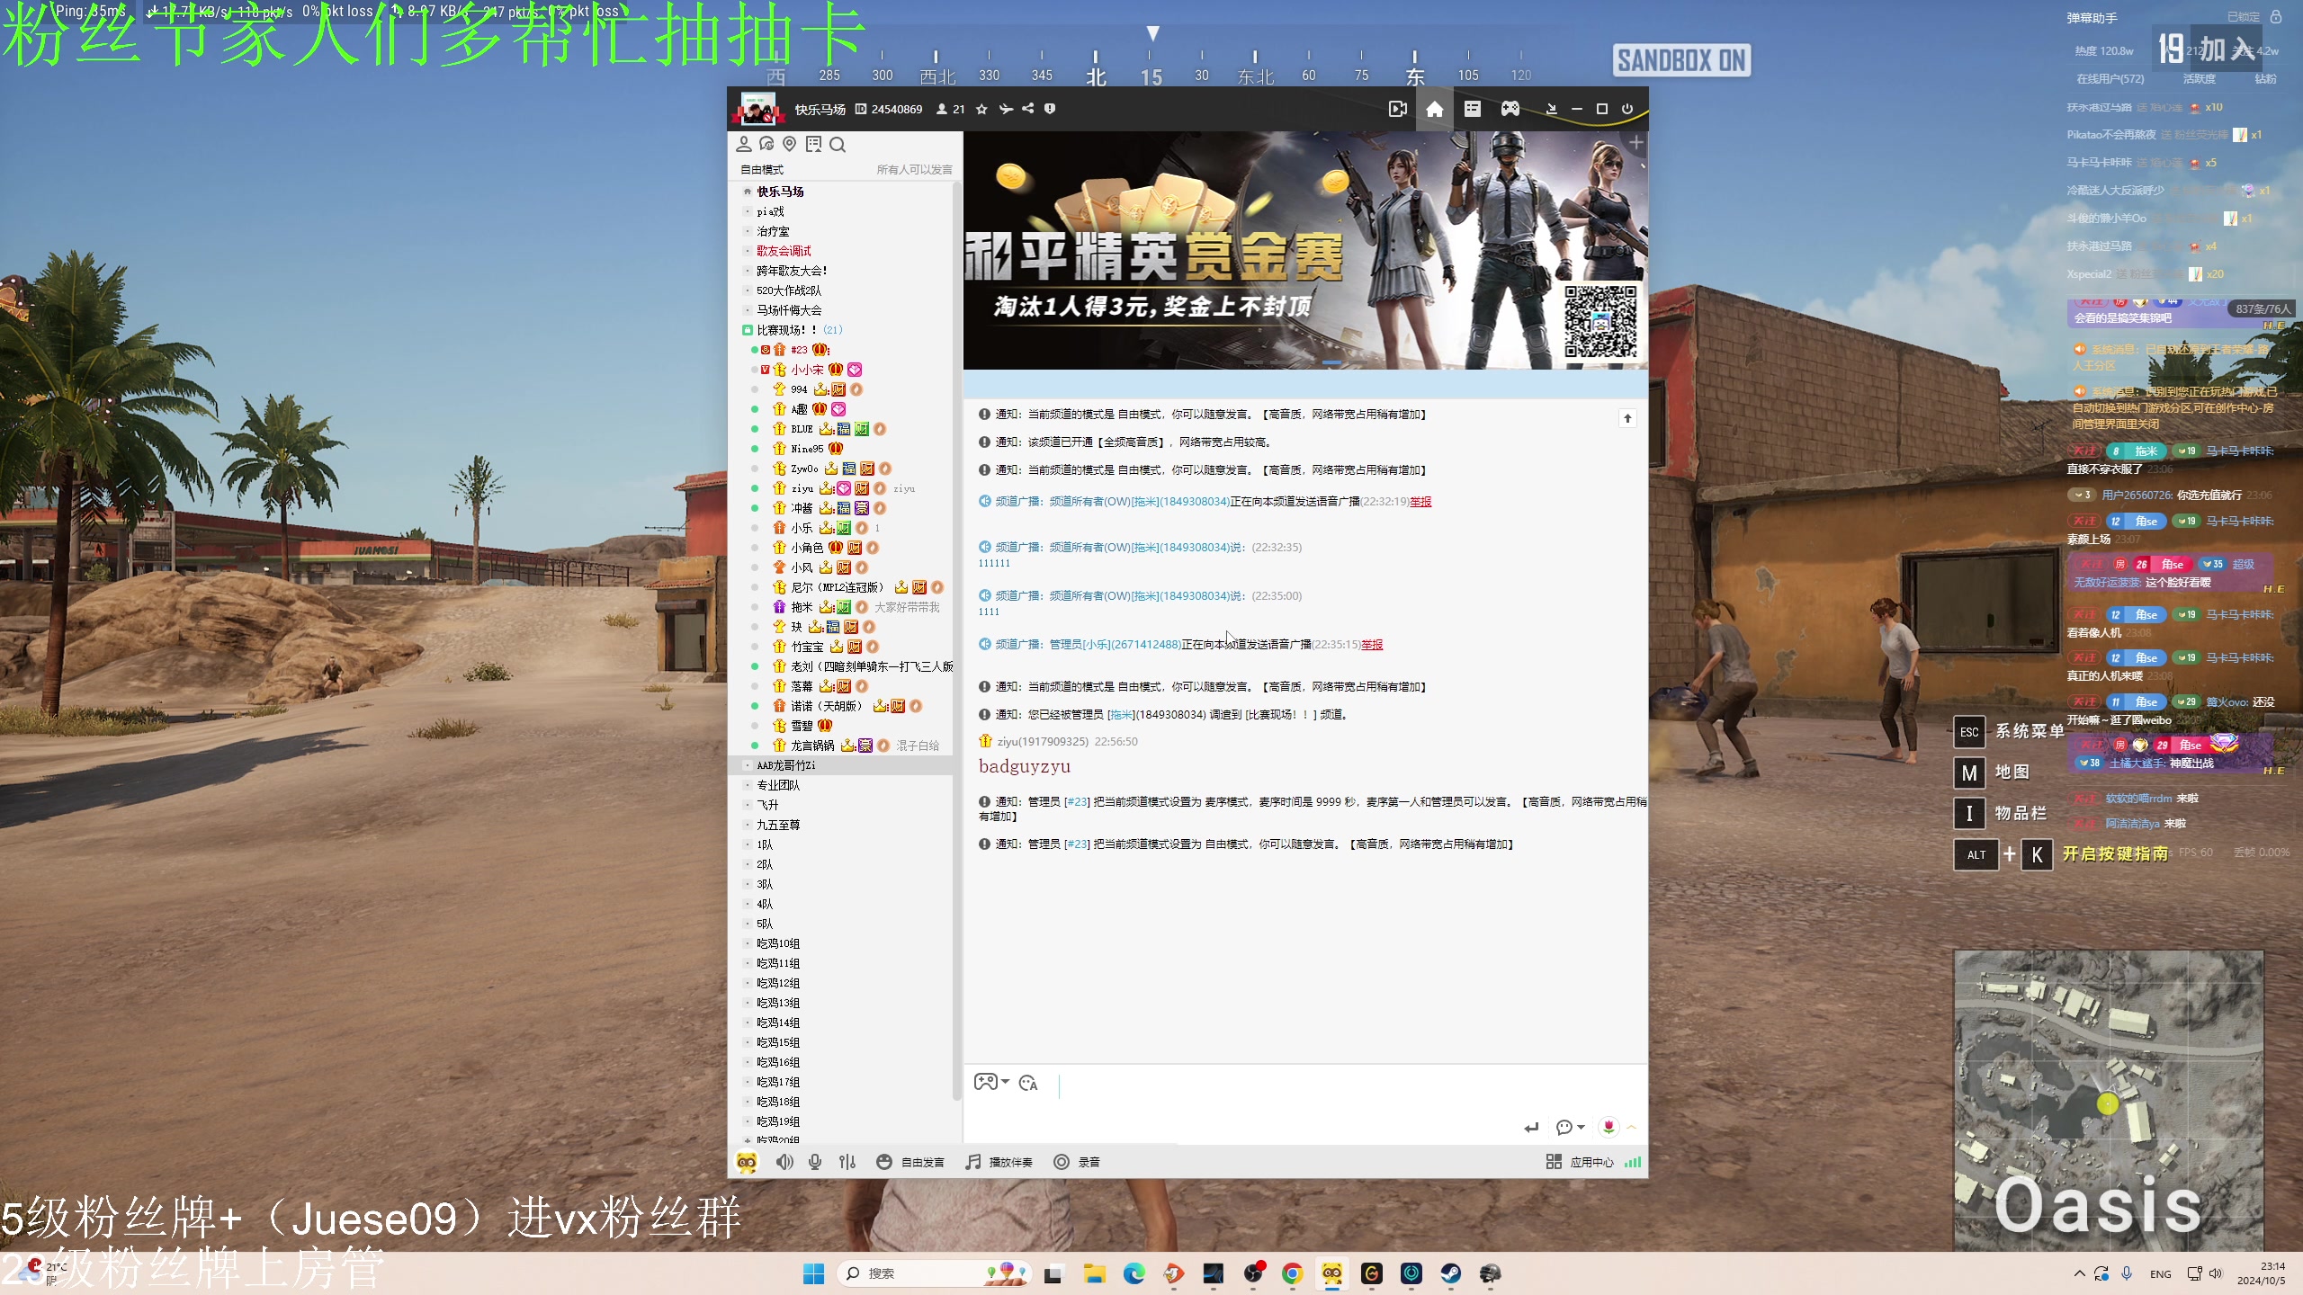Mute the speaker in YY bottom bar
This screenshot has width=2303, height=1295.
[x=784, y=1162]
